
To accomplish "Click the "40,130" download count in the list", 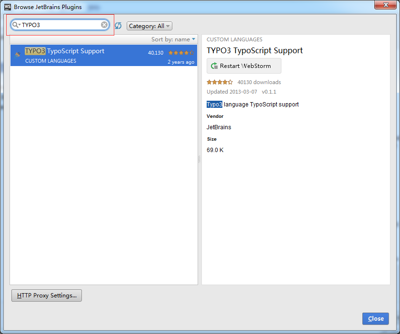I will [x=156, y=53].
